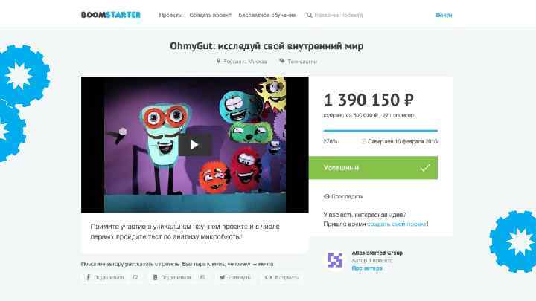Open the Проекты menu item
Image resolution: width=536 pixels, height=301 pixels.
[x=170, y=15]
